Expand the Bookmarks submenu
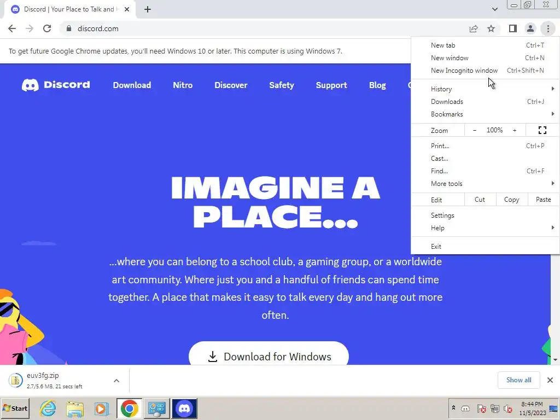Viewport: 560px width, 420px height. point(485,114)
